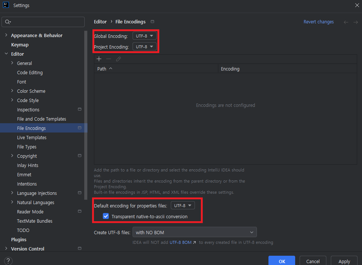Navigate back with the left arrow icon

(346, 22)
